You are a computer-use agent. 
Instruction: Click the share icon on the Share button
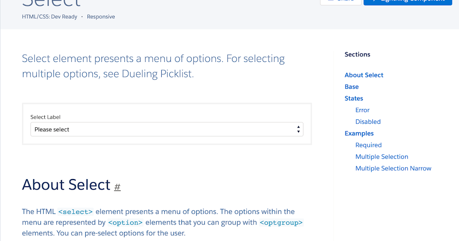click(x=332, y=1)
